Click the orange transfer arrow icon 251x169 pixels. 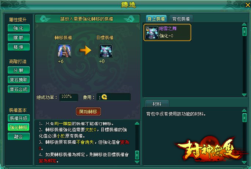[86, 50]
